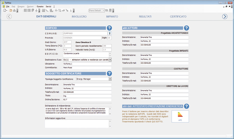
Task: Click the Ubicazione field Via Roma, 1
Action: [87, 64]
